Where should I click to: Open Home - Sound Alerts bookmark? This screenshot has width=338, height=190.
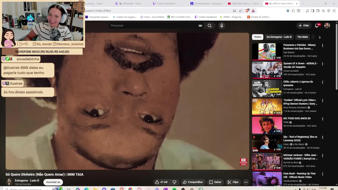point(152,17)
